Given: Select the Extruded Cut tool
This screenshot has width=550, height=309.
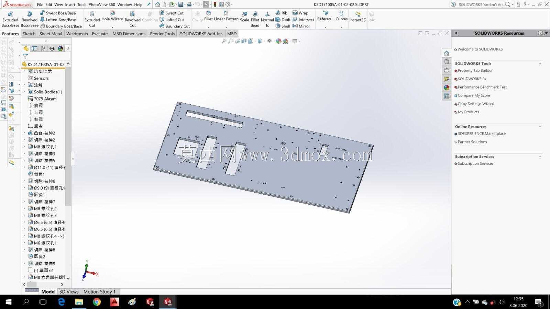Looking at the screenshot, I should (x=92, y=20).
